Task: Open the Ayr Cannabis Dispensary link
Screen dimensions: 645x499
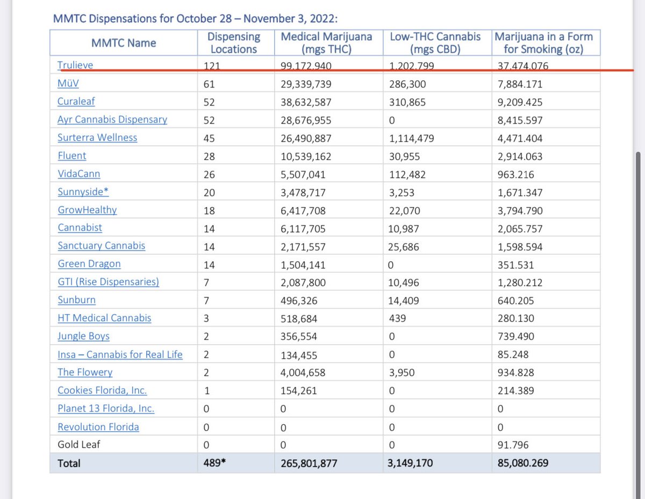Action: click(112, 119)
